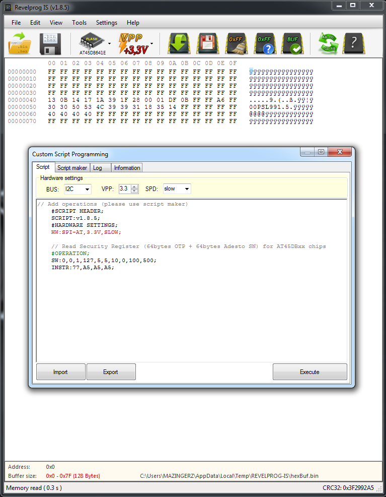Click the erase 0xFF broom icon
The image size is (386, 497).
click(235, 43)
